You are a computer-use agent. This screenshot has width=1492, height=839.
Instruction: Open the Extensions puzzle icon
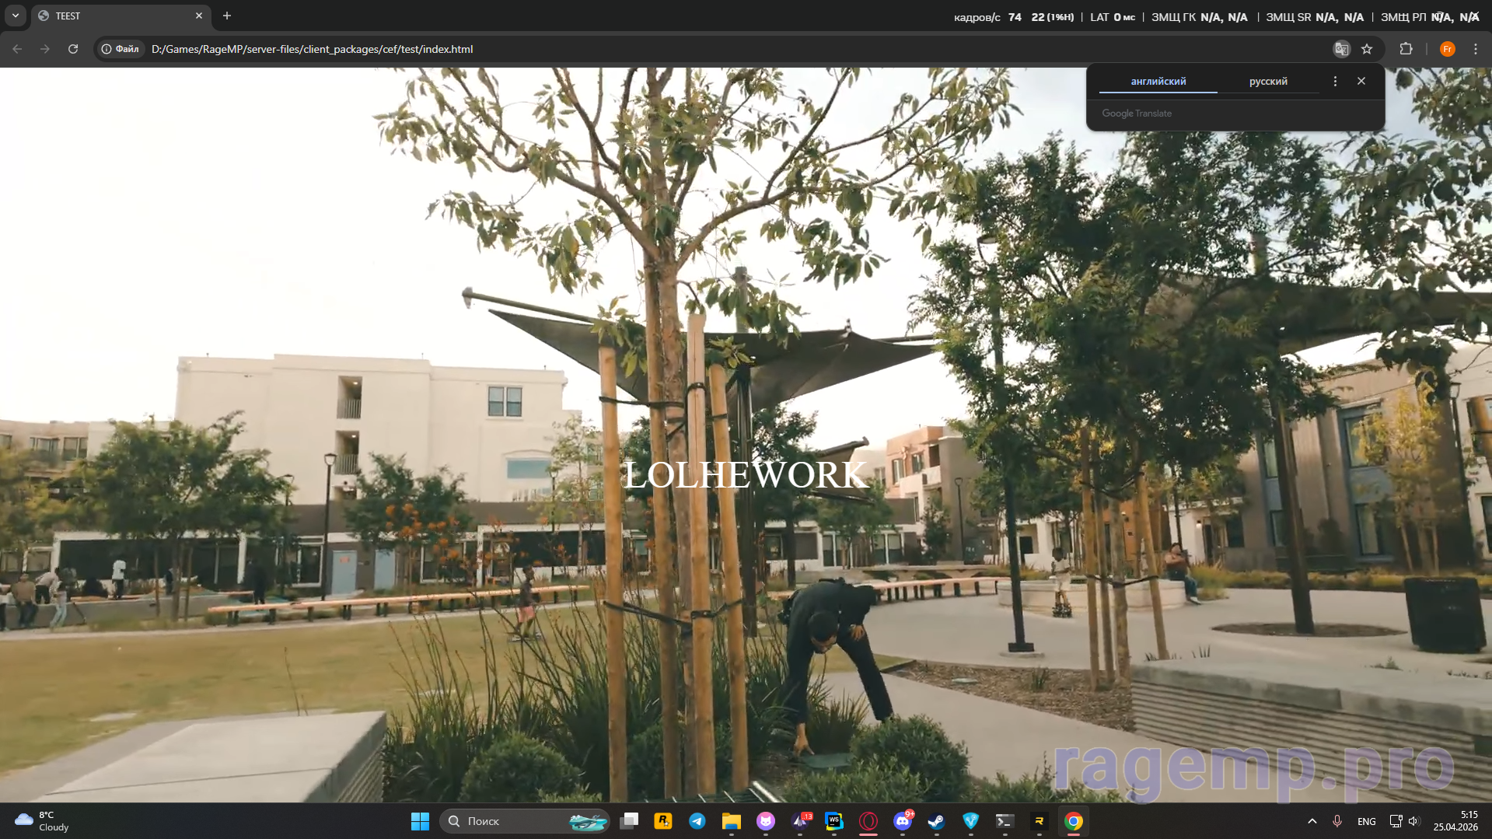coord(1406,49)
